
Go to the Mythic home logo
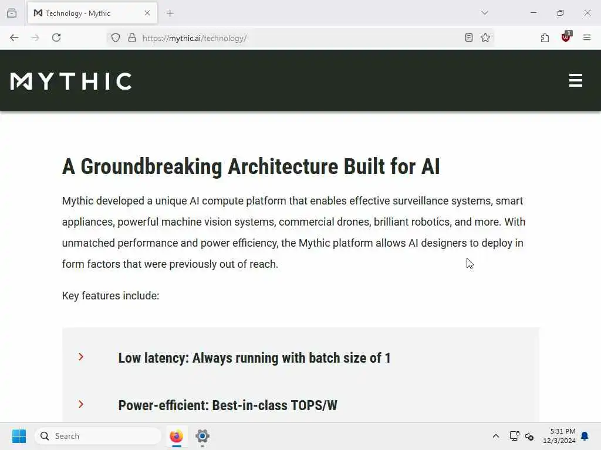[71, 81]
